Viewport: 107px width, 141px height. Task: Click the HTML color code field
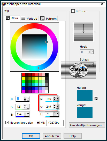tap(55, 123)
